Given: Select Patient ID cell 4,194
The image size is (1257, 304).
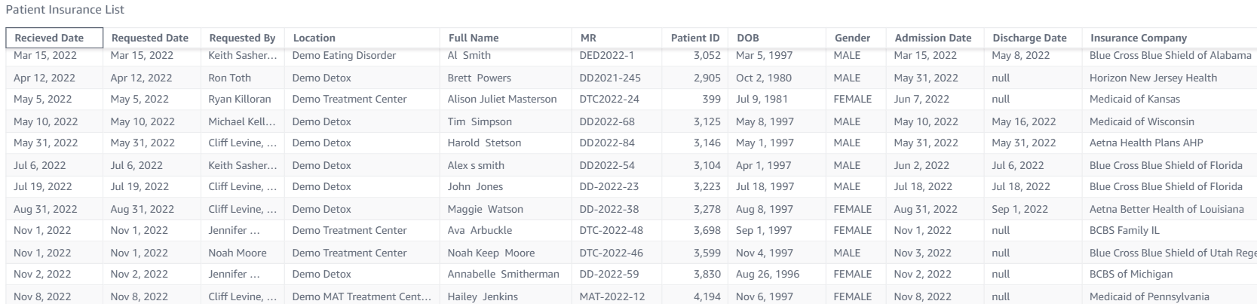Looking at the screenshot, I should click(x=707, y=296).
